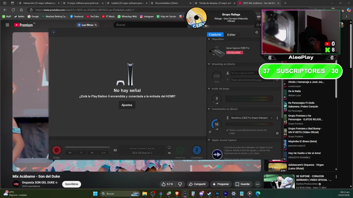Screen dimensions: 353x198
Task: Collapse the Dispositivo section
Action: (209, 39)
